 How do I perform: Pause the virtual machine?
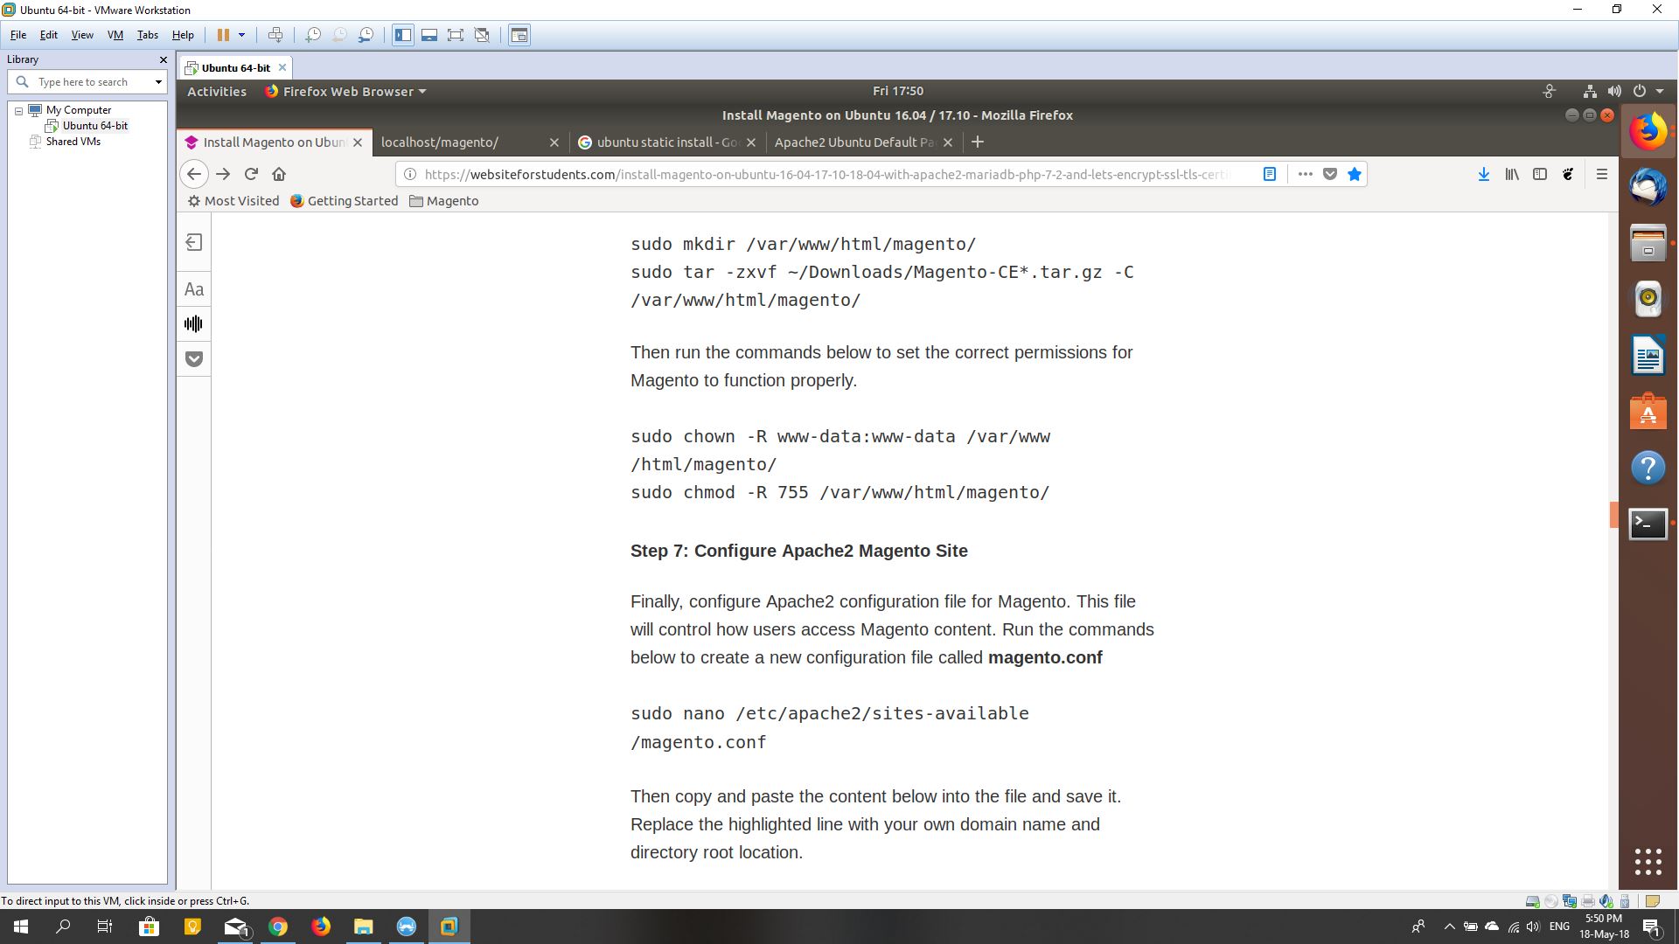click(x=223, y=35)
